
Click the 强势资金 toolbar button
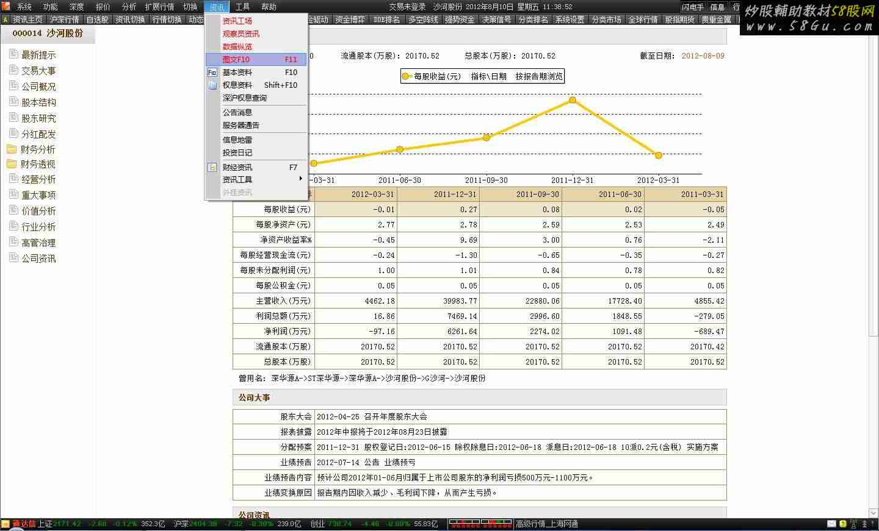460,20
